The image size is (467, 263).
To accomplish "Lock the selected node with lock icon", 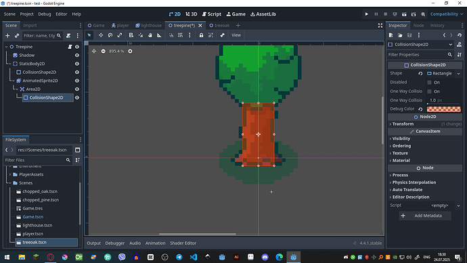I will click(201, 35).
